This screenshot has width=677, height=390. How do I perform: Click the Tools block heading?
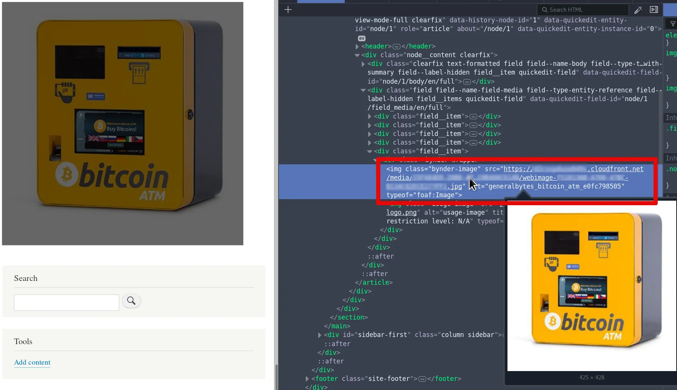point(23,342)
